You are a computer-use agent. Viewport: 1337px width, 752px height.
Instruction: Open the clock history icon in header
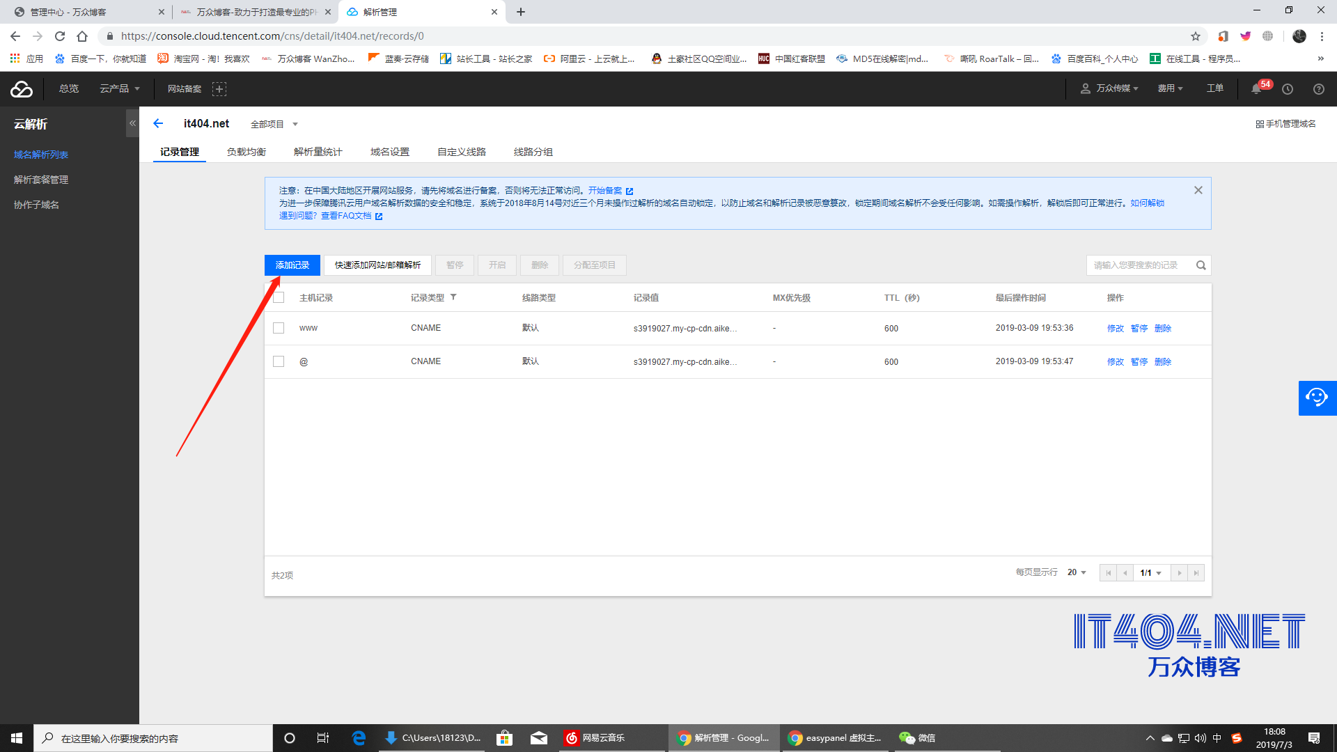(x=1288, y=89)
